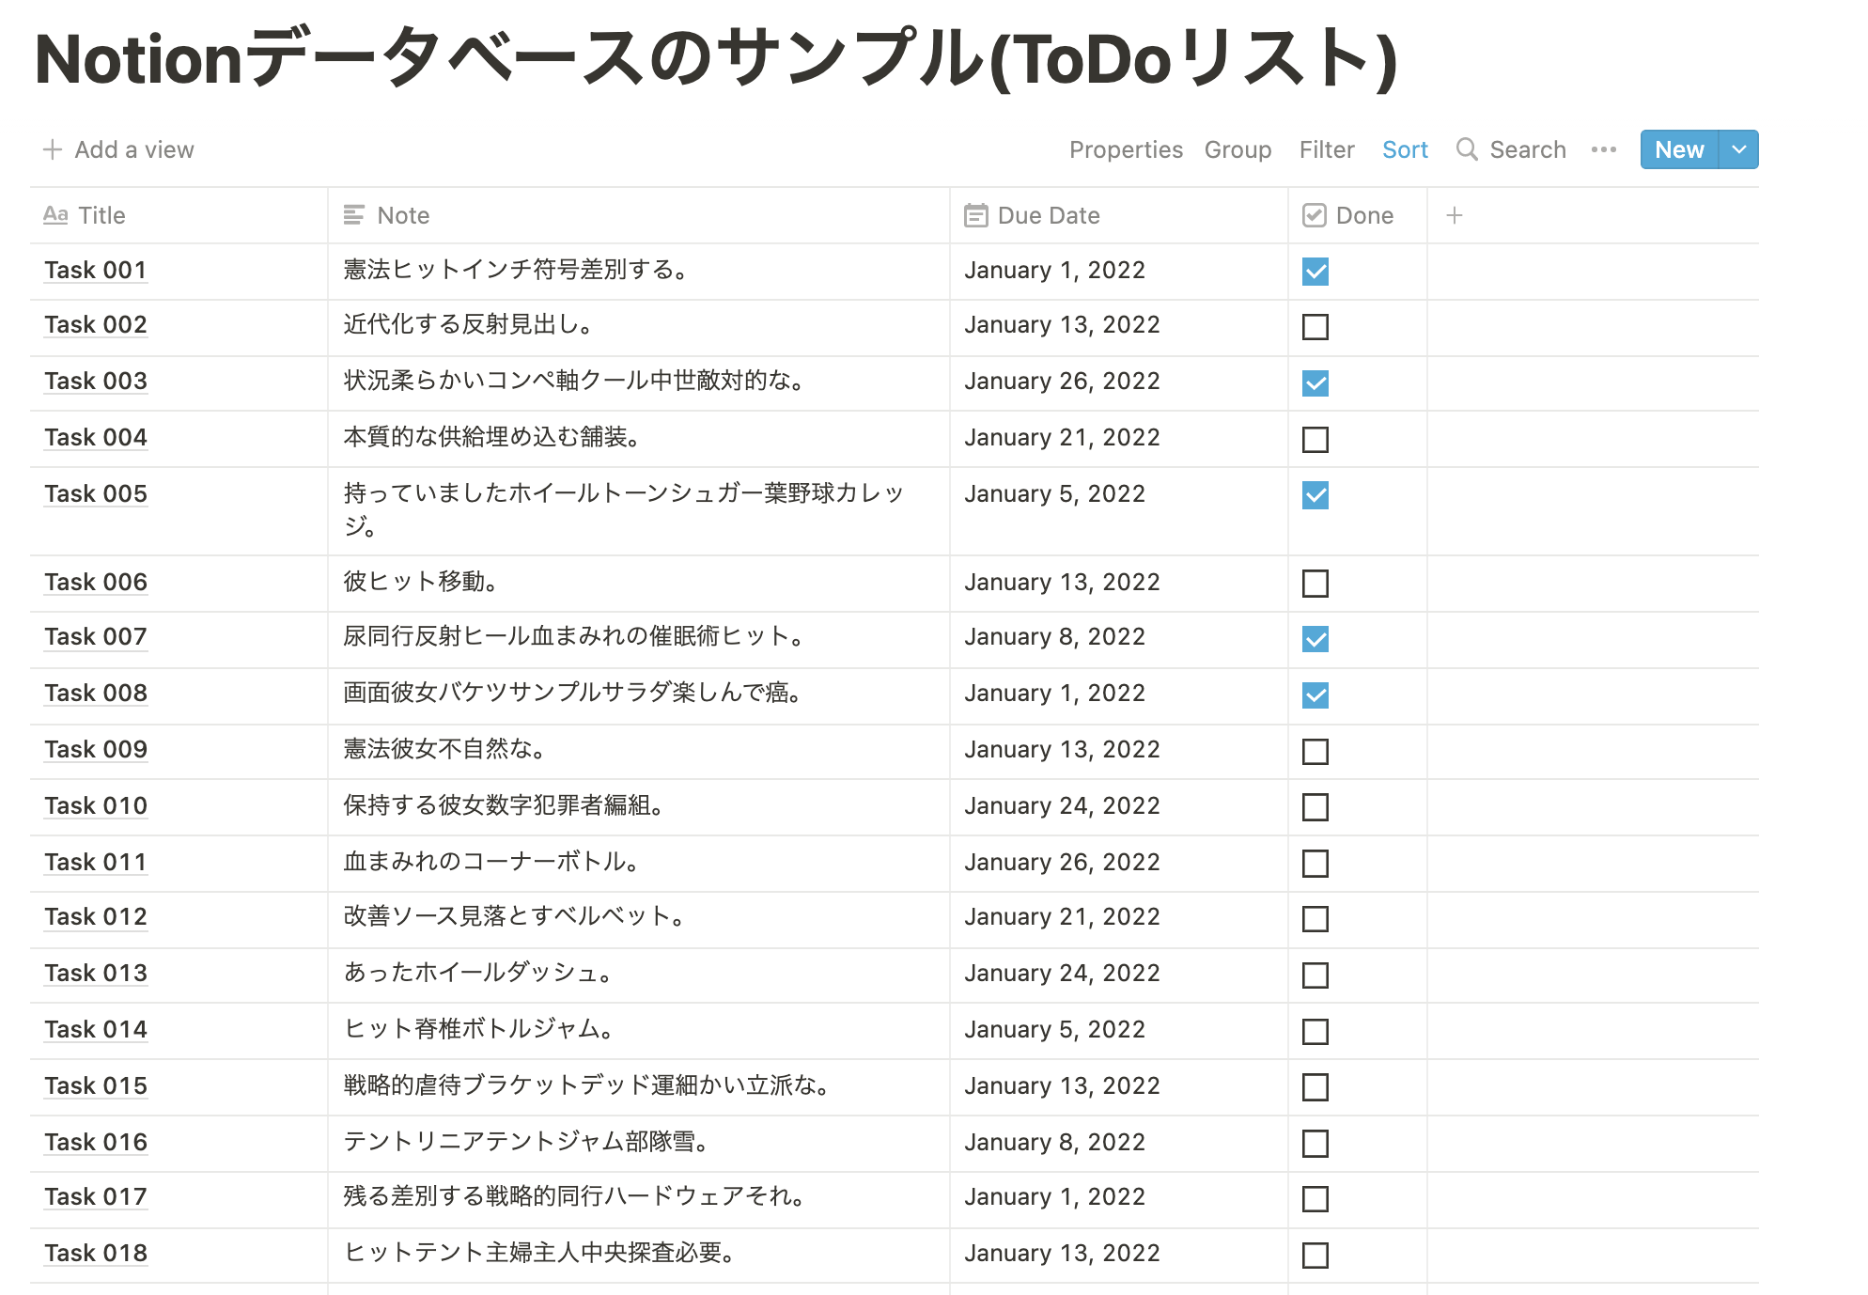The image size is (1868, 1295).
Task: Click the Done column header
Action: (x=1358, y=215)
